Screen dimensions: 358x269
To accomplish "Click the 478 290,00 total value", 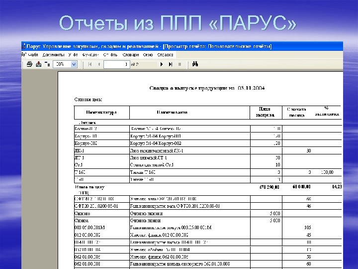I will [x=269, y=187].
